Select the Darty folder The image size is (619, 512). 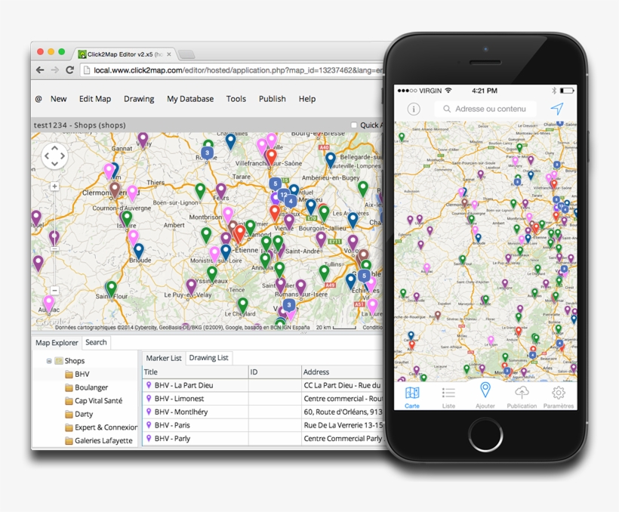[x=79, y=414]
